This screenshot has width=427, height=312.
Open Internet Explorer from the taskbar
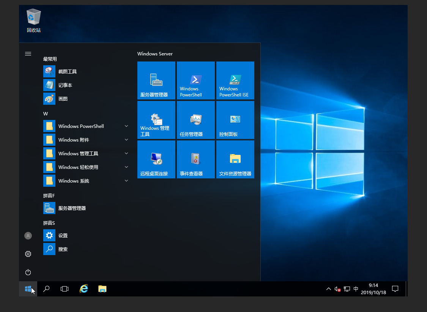tap(84, 289)
